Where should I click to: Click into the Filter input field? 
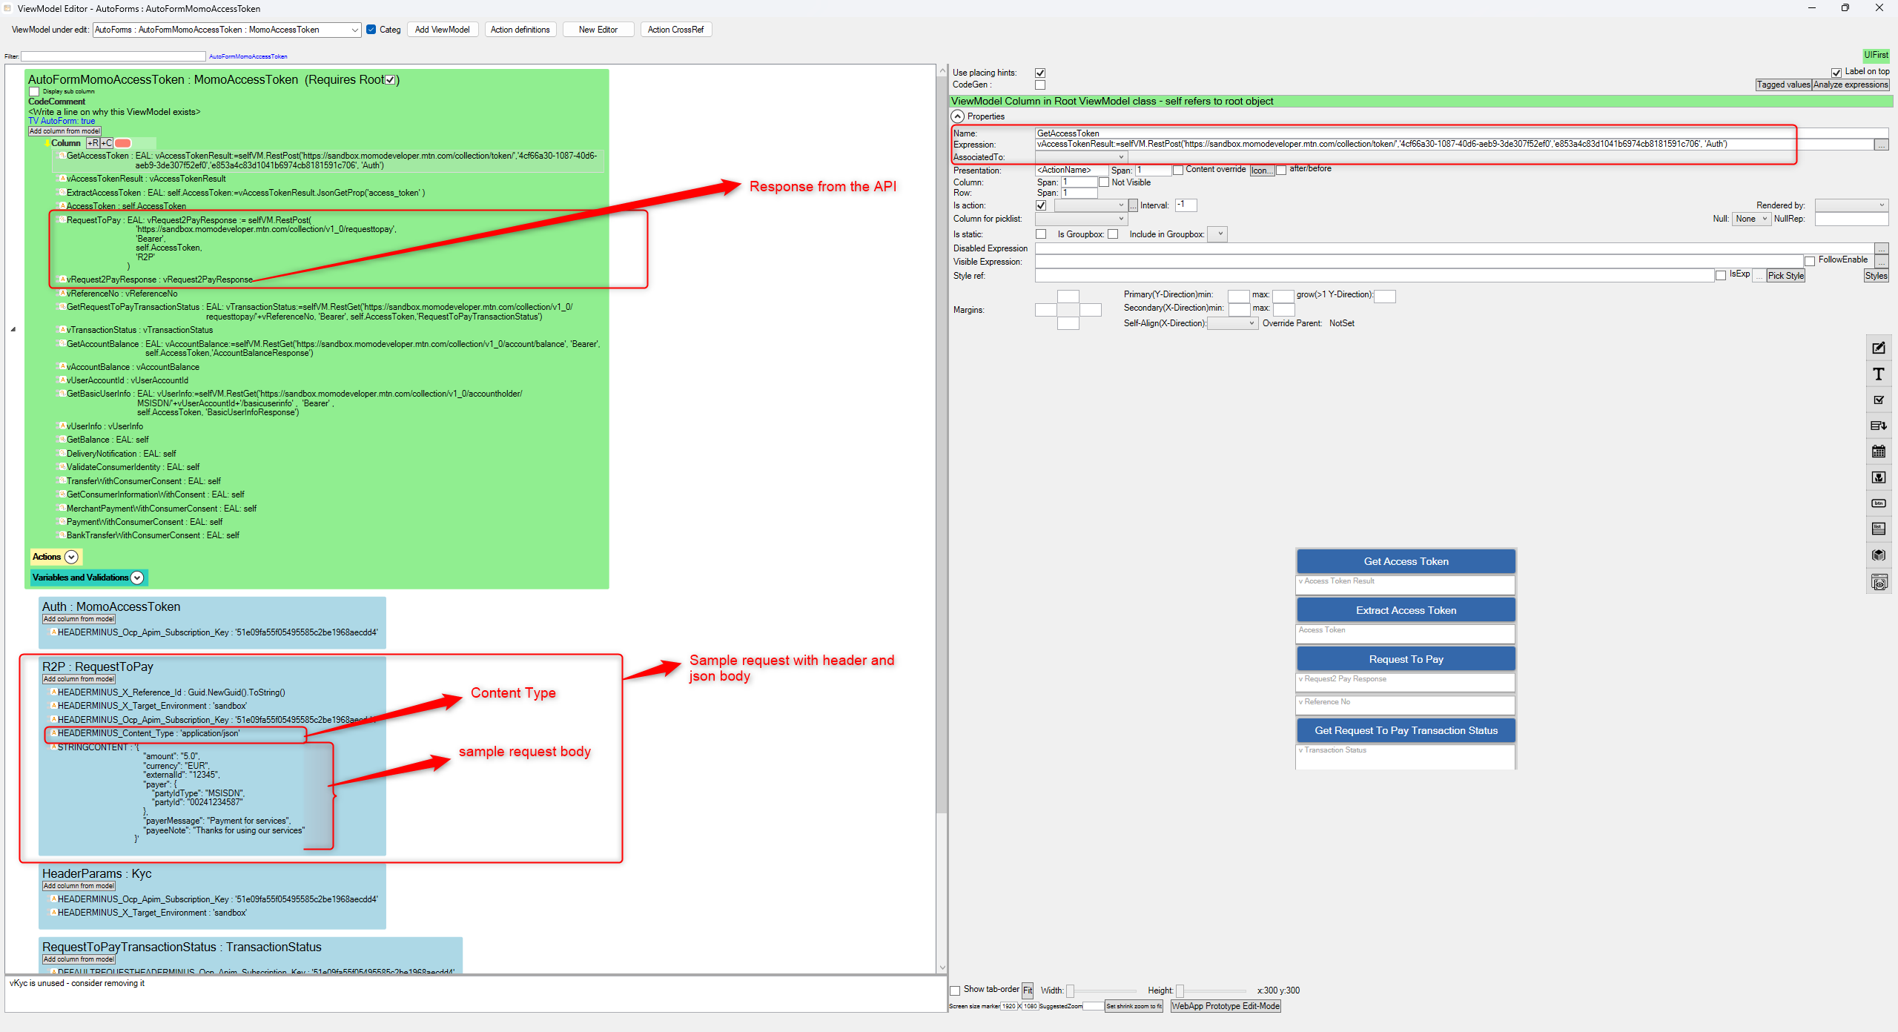point(113,56)
